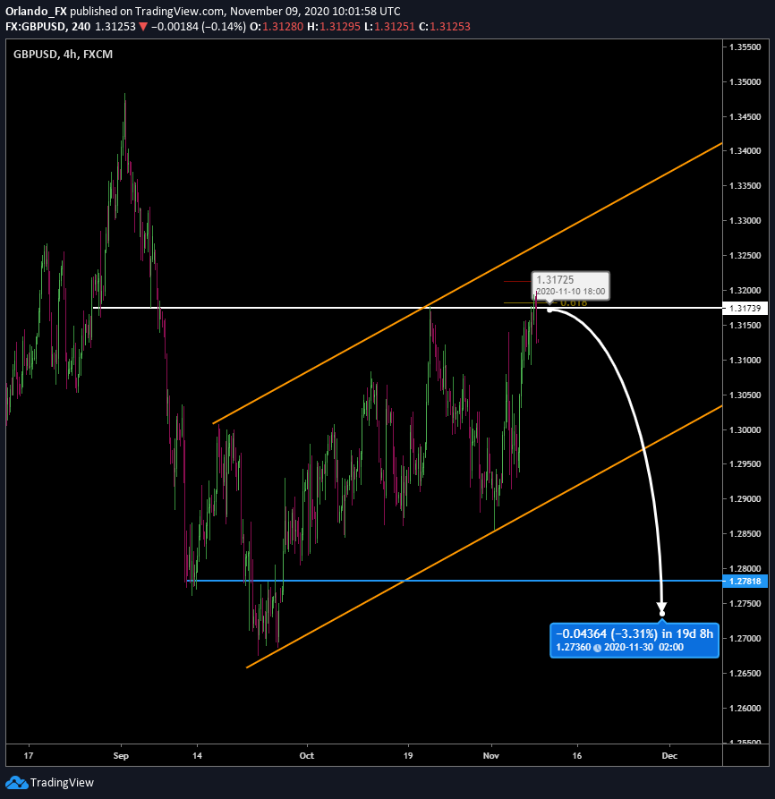
Task: Click the 1.35000 price axis label
Action: click(x=745, y=82)
